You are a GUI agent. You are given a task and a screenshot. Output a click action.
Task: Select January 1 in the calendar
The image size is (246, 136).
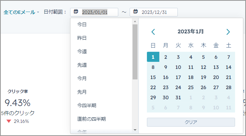(x=153, y=57)
